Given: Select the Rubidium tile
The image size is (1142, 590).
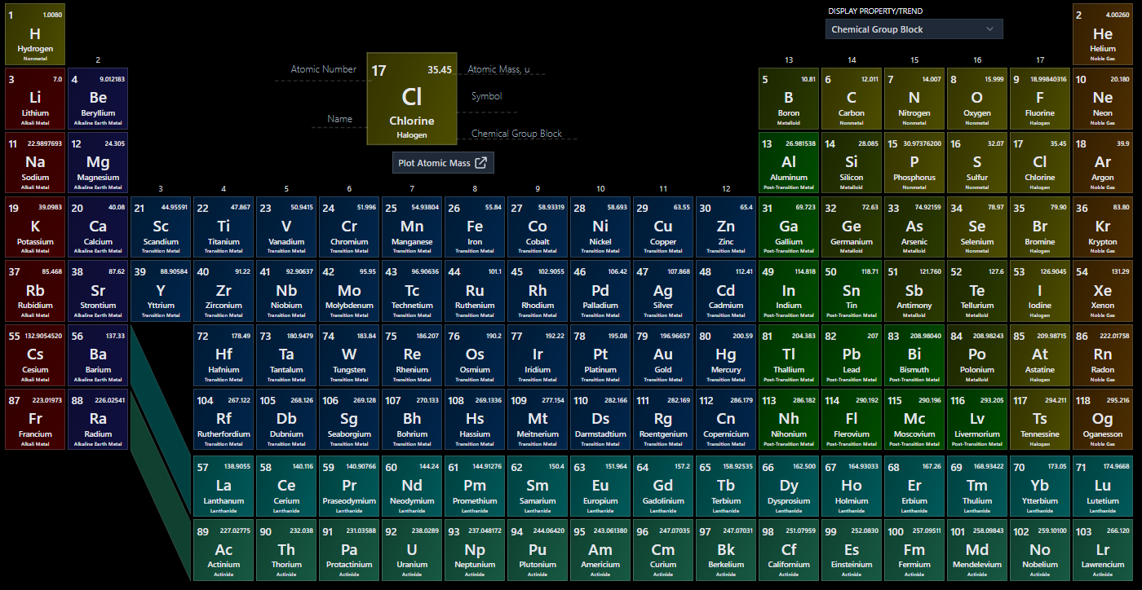Looking at the screenshot, I should [35, 291].
